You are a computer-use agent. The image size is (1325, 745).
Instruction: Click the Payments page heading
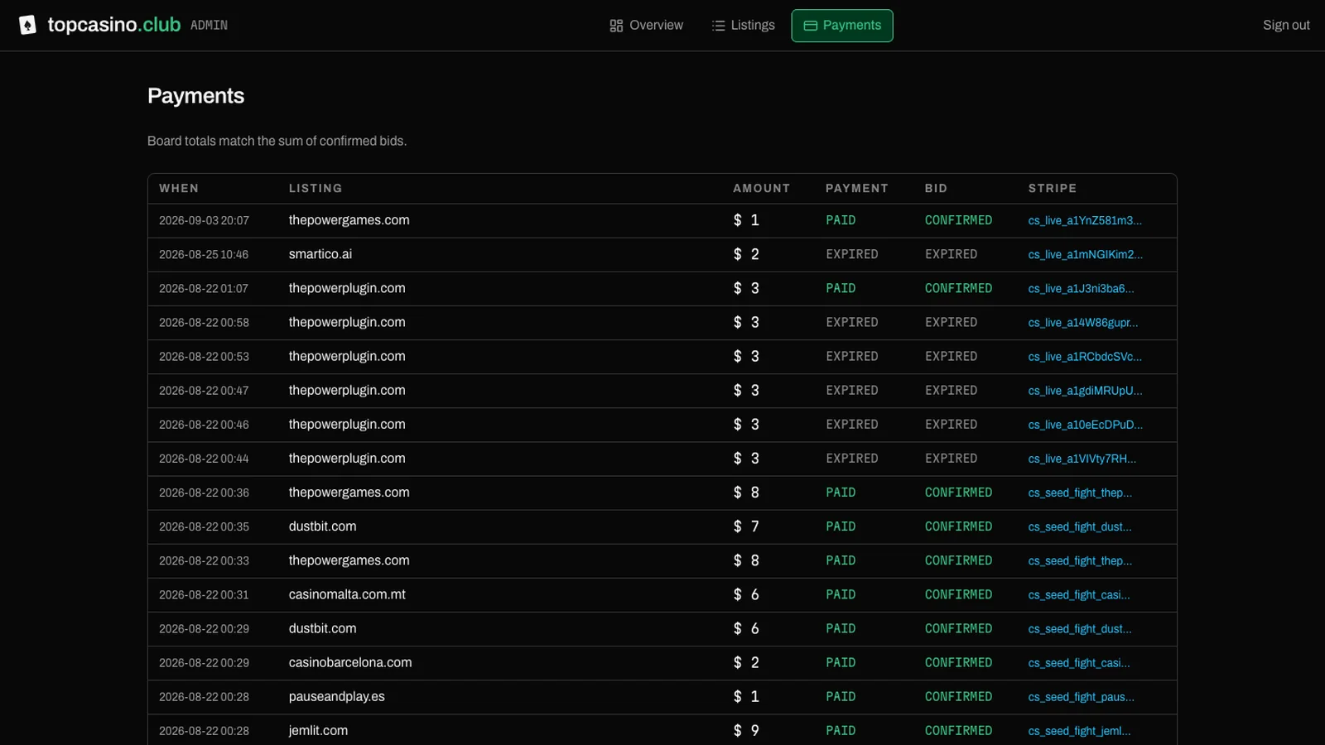point(195,96)
